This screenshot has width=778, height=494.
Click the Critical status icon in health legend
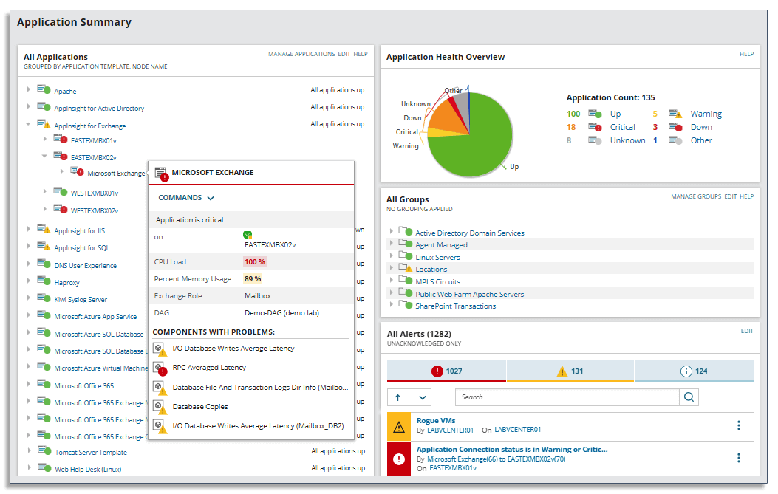pyautogui.click(x=595, y=127)
